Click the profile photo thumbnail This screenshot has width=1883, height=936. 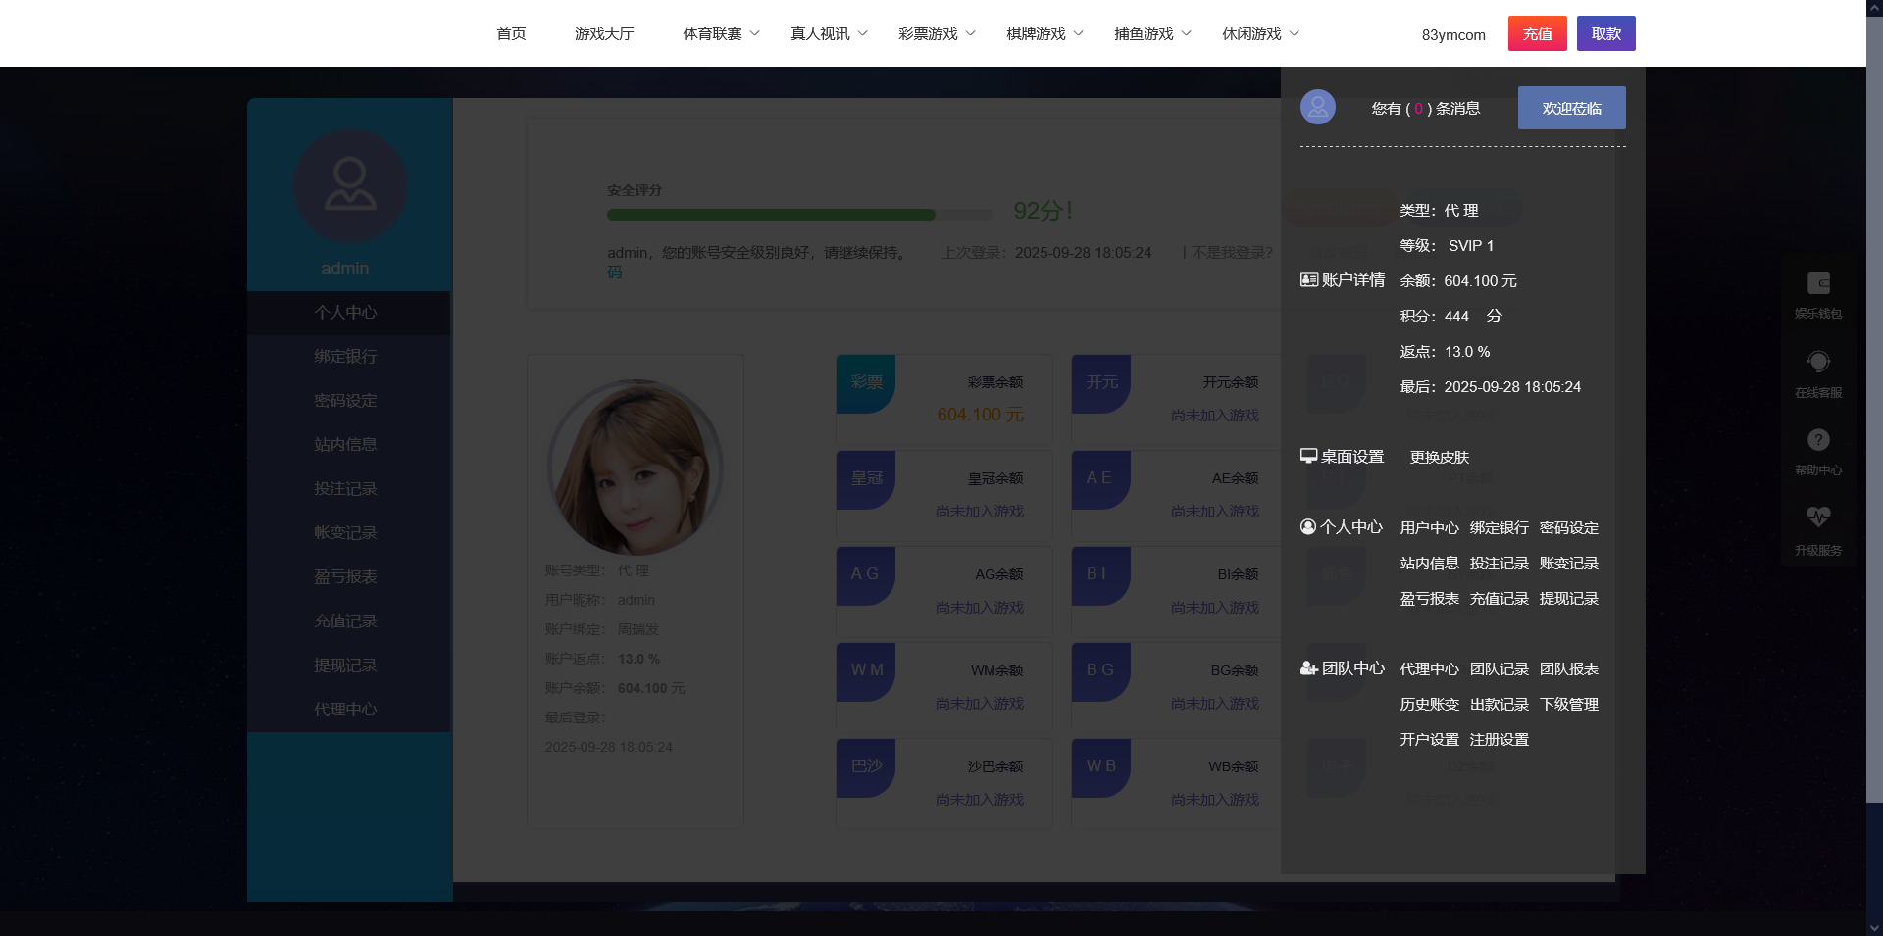pos(636,468)
